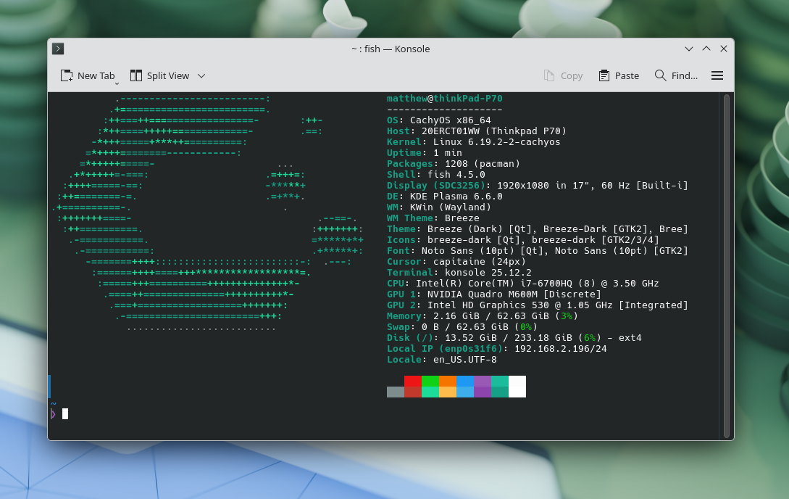Click the gray color block in bottom row

click(396, 392)
